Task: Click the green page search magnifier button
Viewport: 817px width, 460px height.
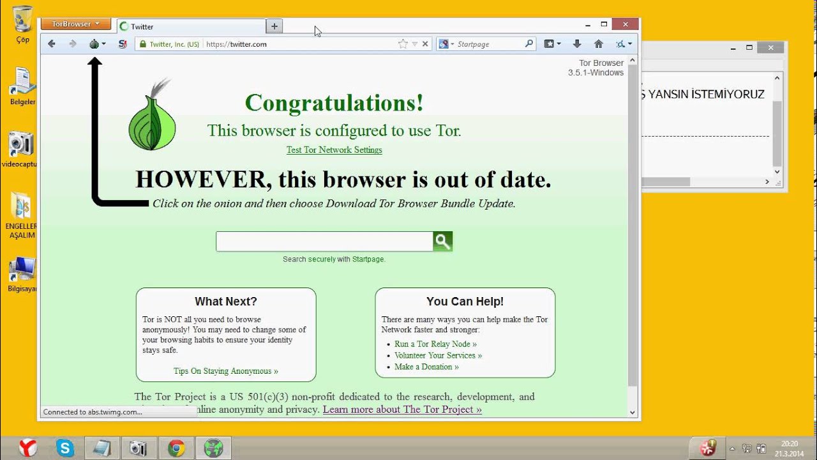Action: pyautogui.click(x=443, y=241)
